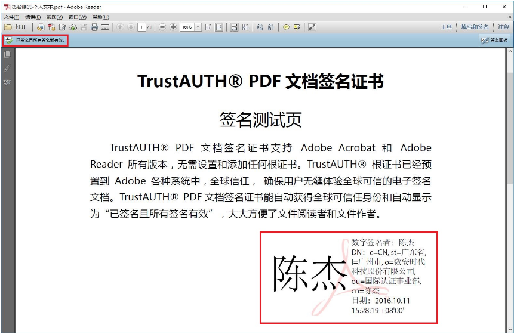Screen dimensions: 514x334
Task: Open attachments paperclip panel icon
Action: 7,68
